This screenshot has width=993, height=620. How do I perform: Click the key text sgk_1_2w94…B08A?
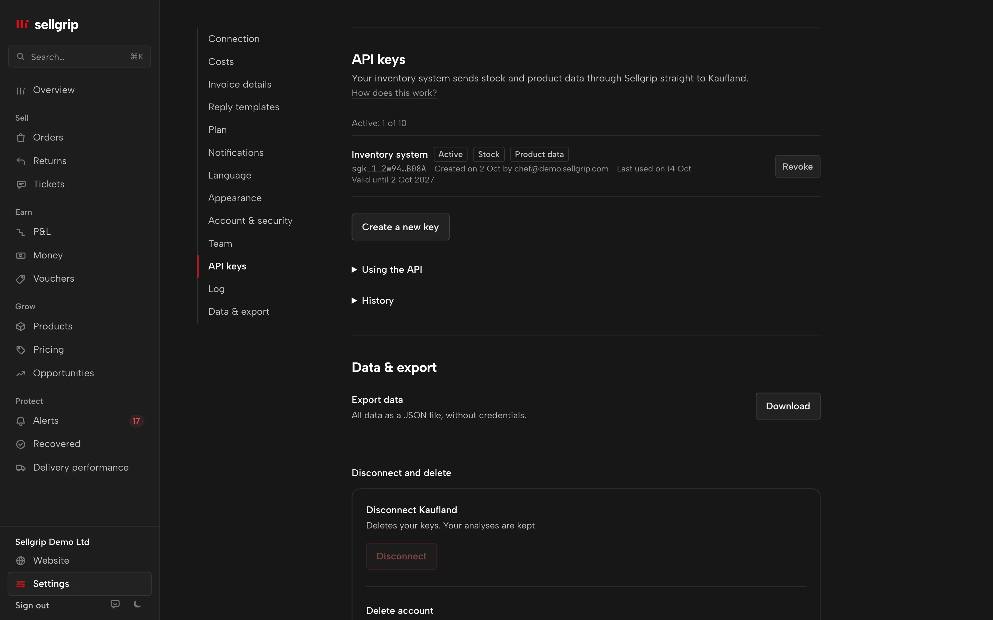[x=389, y=168]
